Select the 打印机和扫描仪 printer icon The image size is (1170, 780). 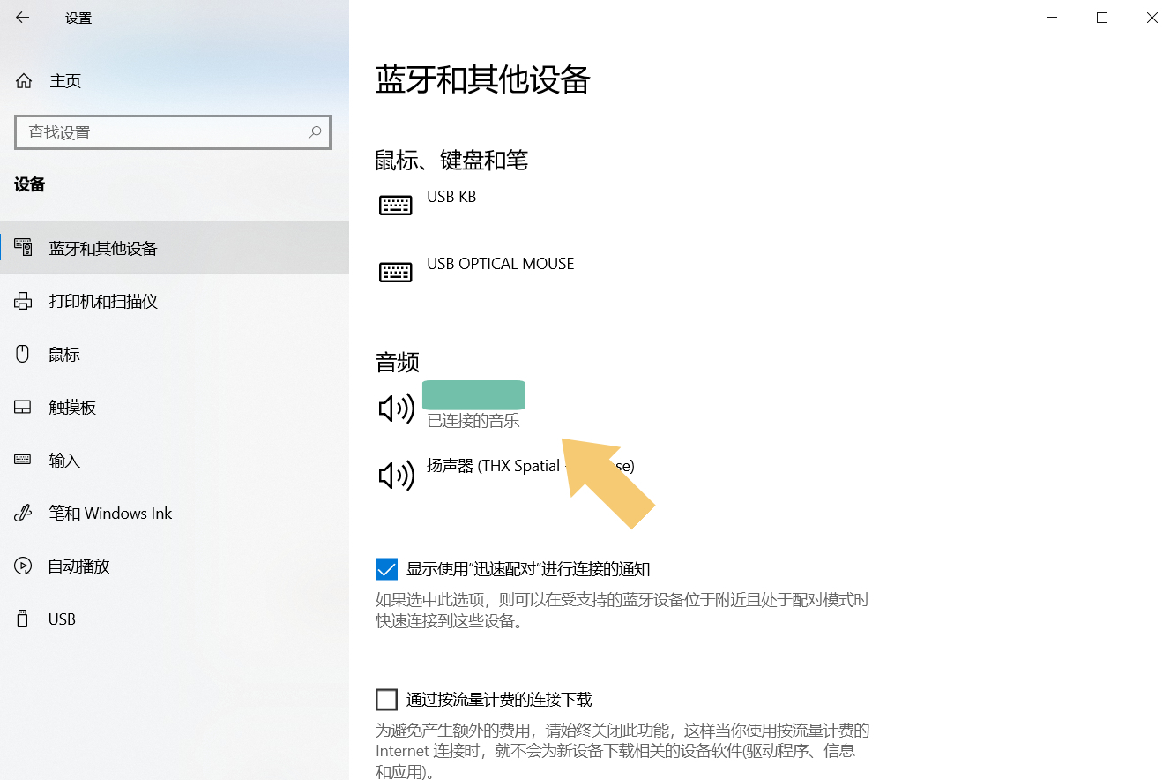pyautogui.click(x=24, y=301)
